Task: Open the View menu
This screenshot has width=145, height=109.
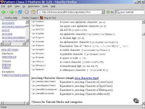Action: [x=17, y=6]
